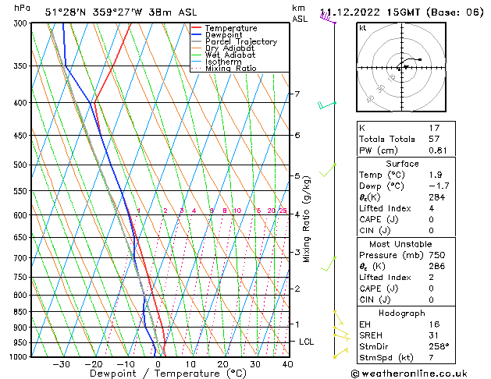
Task: Select the Temperature legend entry
Action: 231,28
